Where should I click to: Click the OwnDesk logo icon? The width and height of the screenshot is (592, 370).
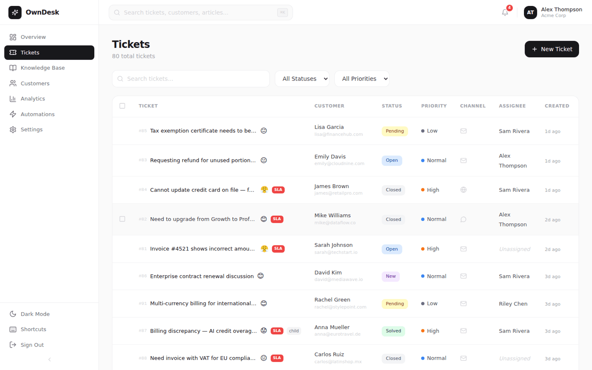coord(15,12)
